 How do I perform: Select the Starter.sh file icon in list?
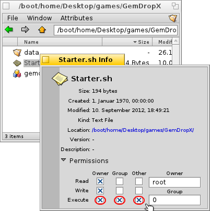(x=17, y=63)
